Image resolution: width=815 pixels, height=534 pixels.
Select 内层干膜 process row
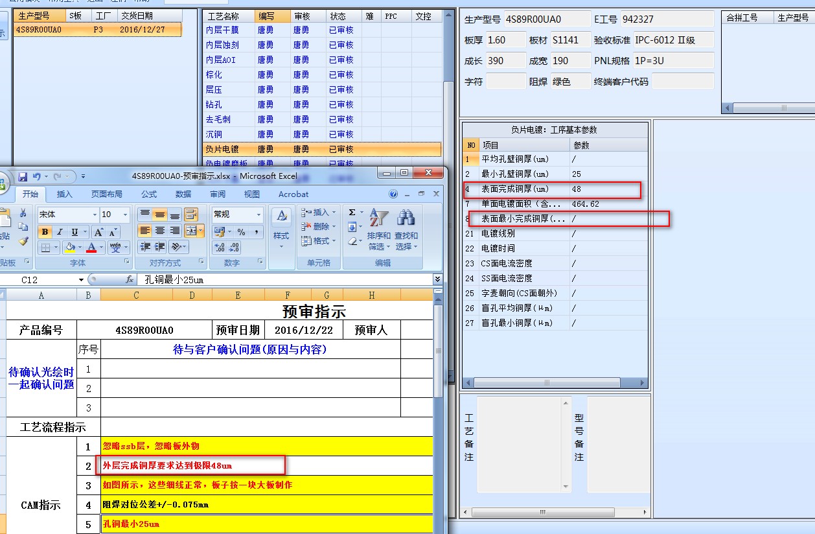coord(322,30)
